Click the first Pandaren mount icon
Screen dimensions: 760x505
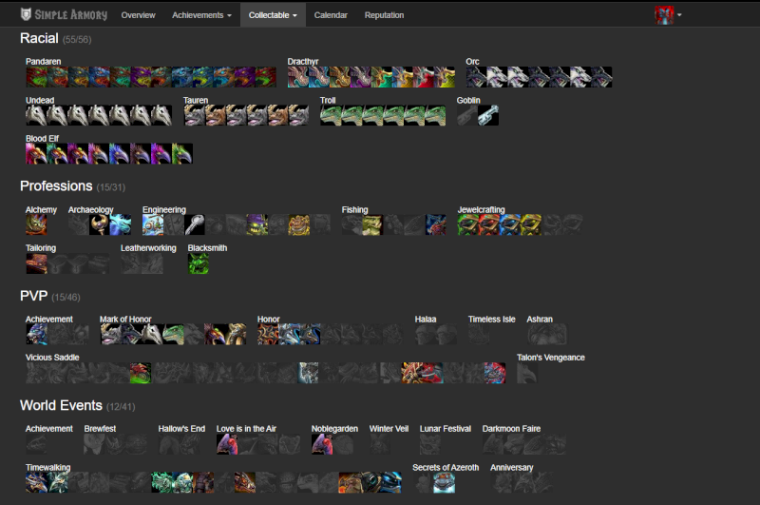tap(36, 77)
